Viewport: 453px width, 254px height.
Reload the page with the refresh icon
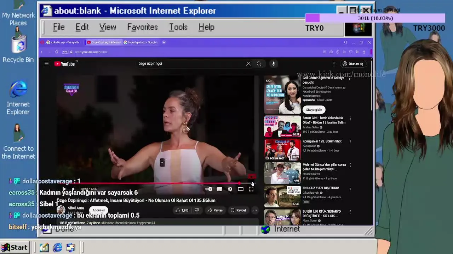(57, 52)
